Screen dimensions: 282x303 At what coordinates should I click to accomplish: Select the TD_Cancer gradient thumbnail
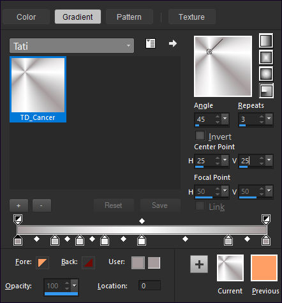[x=38, y=89]
